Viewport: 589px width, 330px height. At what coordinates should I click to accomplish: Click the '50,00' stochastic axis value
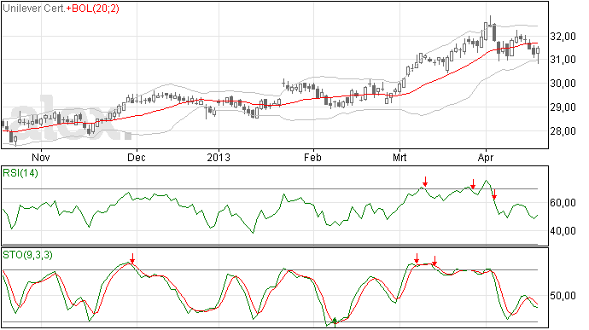tap(563, 296)
